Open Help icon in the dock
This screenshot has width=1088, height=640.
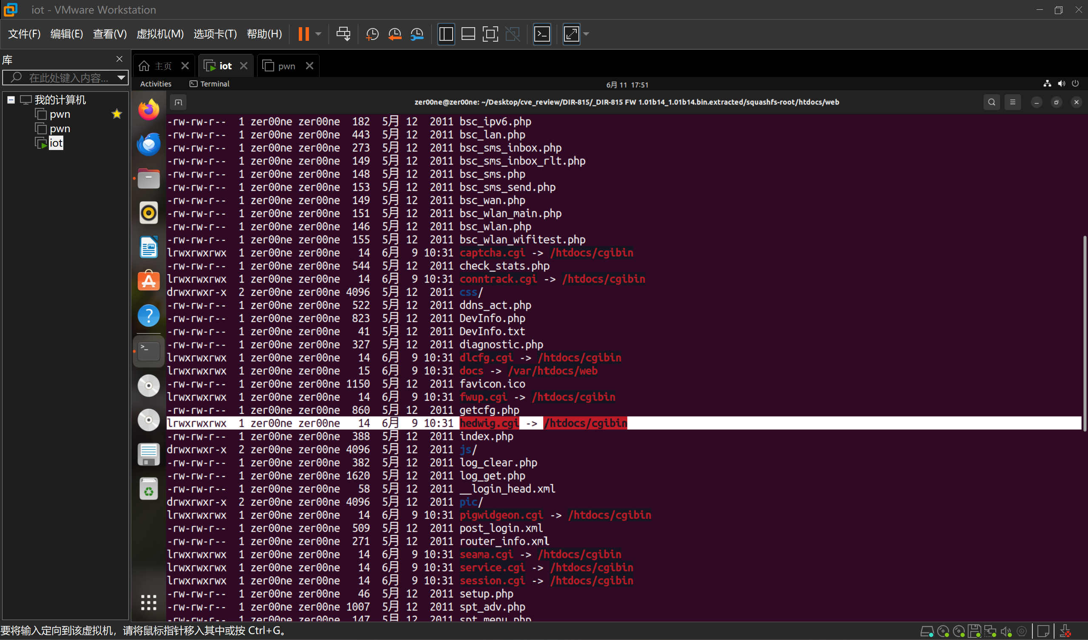point(148,316)
